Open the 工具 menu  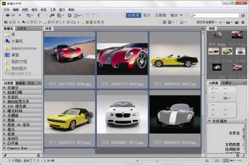53,10
